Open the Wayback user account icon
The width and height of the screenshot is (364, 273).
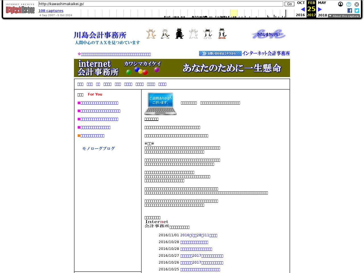340,4
